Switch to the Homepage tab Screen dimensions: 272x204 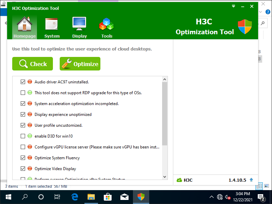pyautogui.click(x=25, y=27)
